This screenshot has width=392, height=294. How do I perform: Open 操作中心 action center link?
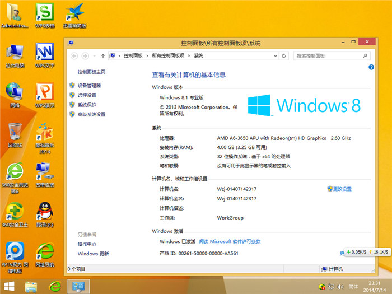pyautogui.click(x=87, y=244)
